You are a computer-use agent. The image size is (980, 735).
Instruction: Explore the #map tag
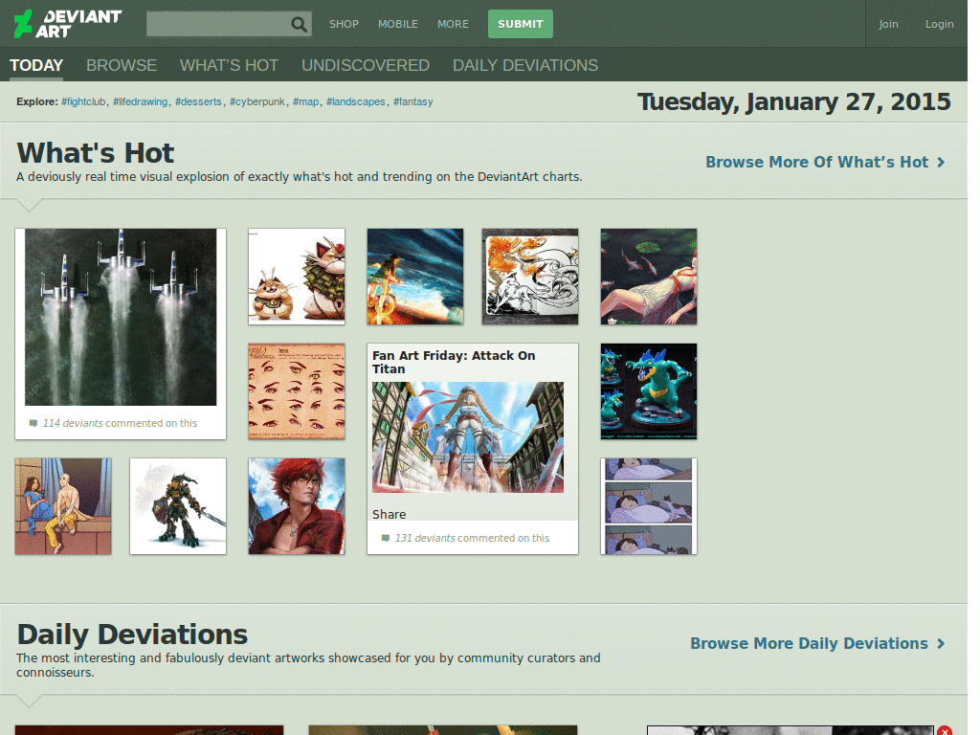click(305, 101)
